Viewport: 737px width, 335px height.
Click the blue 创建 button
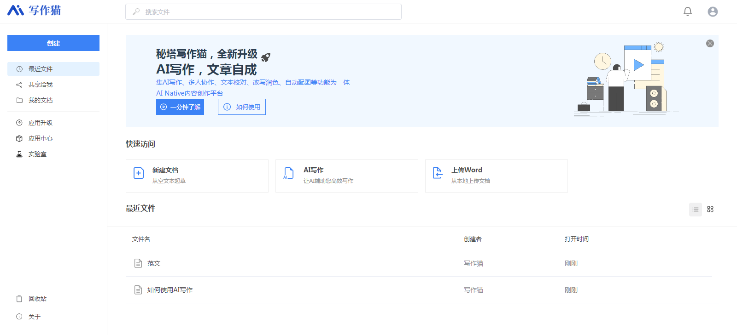coord(53,43)
